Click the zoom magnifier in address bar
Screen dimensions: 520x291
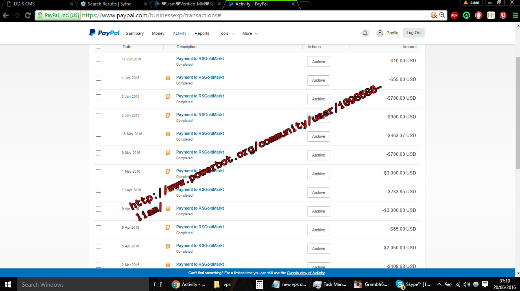(x=442, y=15)
